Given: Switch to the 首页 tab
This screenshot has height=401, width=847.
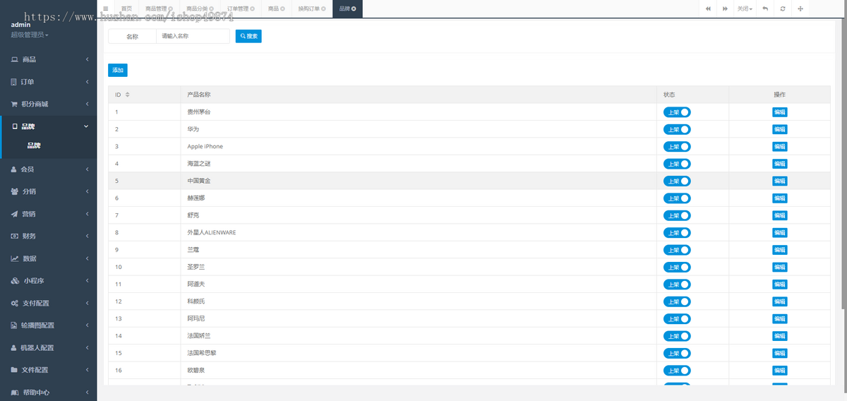Looking at the screenshot, I should click(126, 8).
